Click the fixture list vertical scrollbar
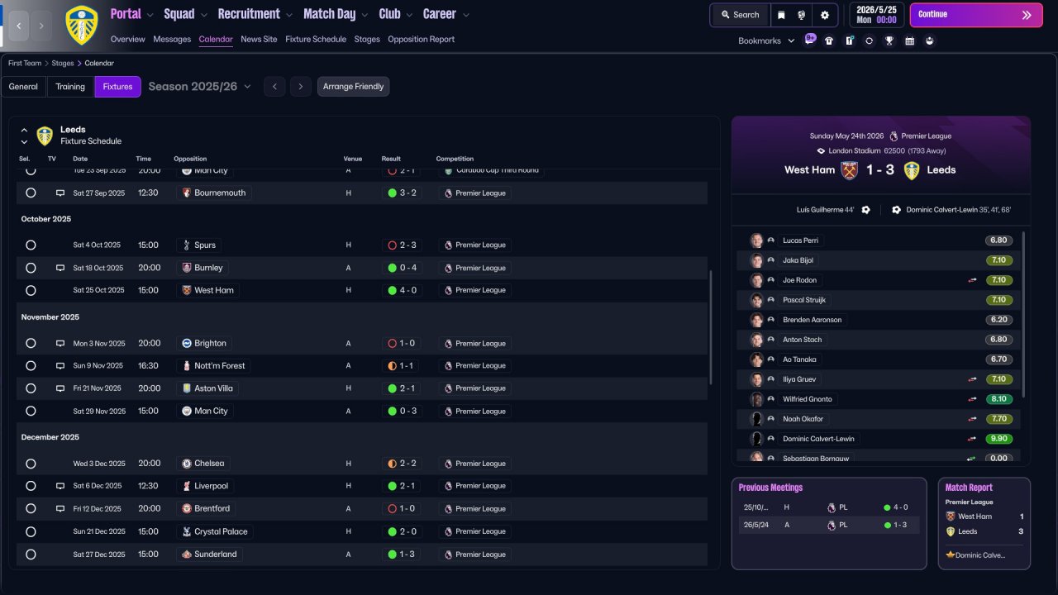The image size is (1058, 595). pos(710,327)
